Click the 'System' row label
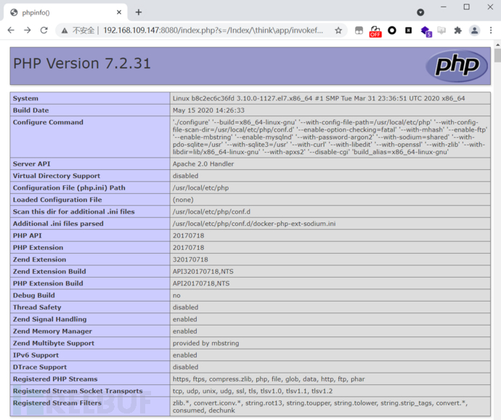Viewport: 501px width, 420px height. pos(25,99)
